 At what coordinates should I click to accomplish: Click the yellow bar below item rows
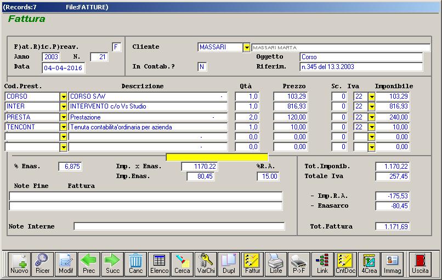(x=217, y=157)
